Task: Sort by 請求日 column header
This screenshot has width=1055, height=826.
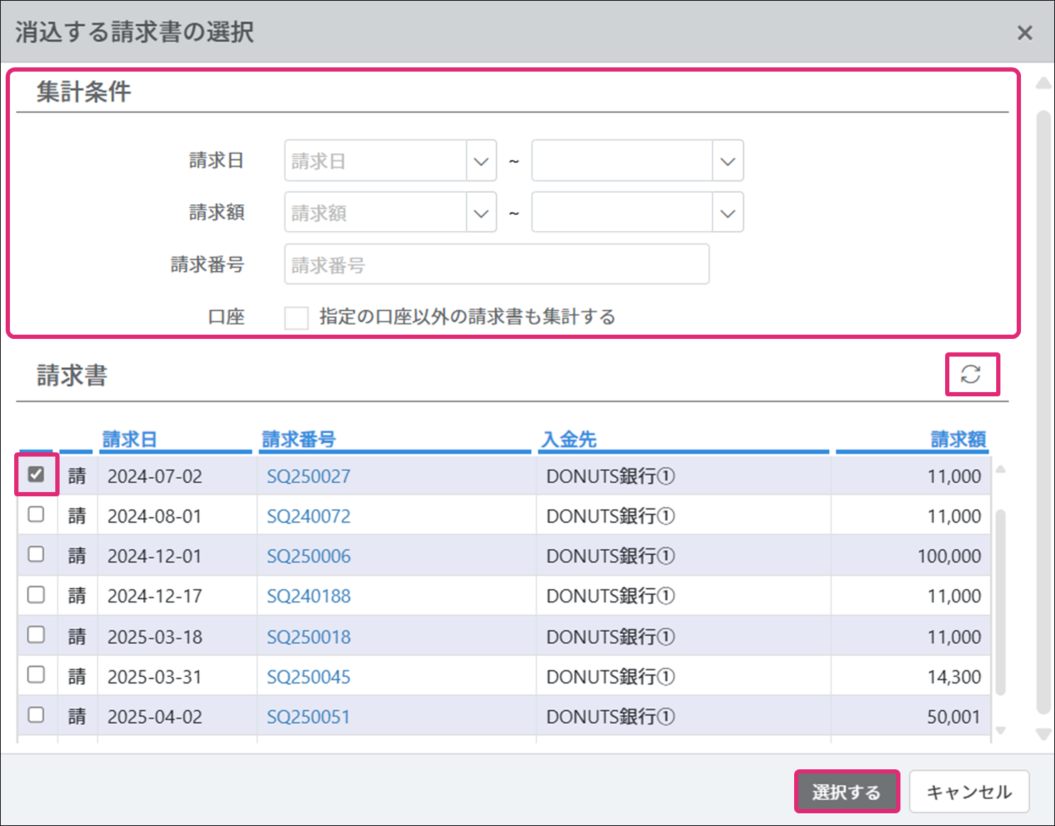Action: pyautogui.click(x=129, y=440)
